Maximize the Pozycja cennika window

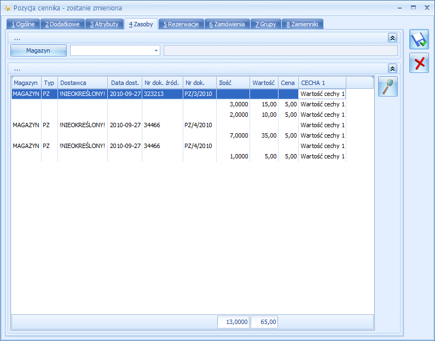click(413, 8)
